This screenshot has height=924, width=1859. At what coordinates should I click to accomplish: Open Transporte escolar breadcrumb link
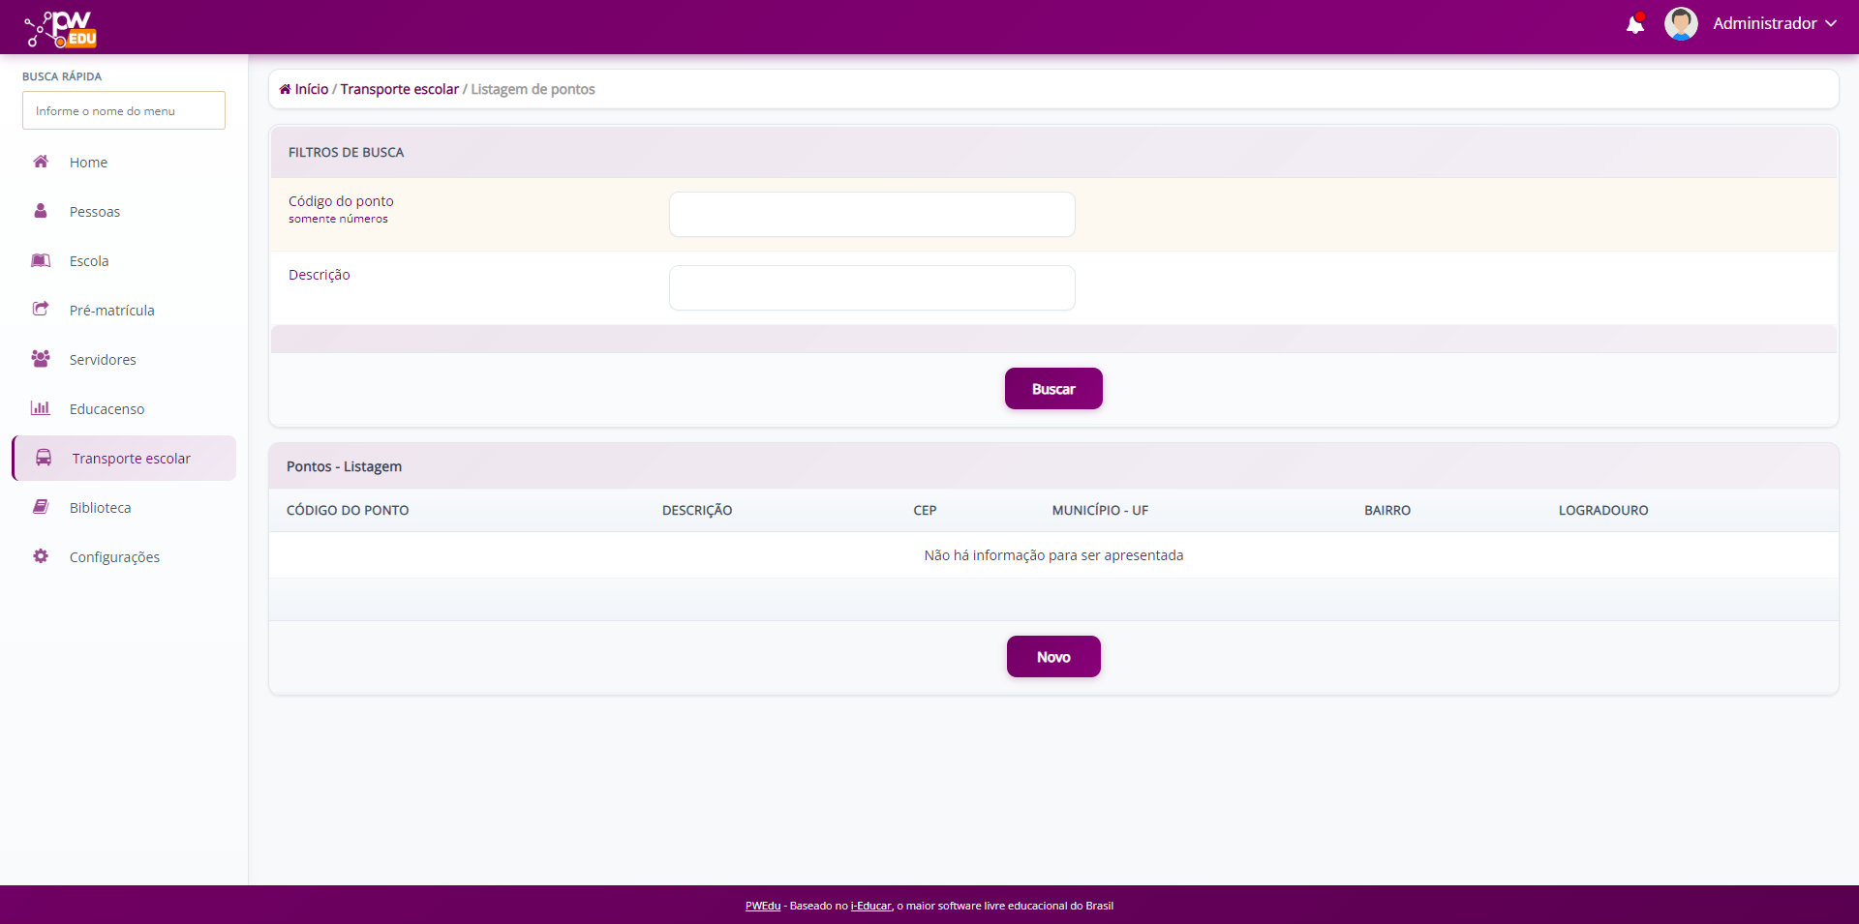point(399,89)
